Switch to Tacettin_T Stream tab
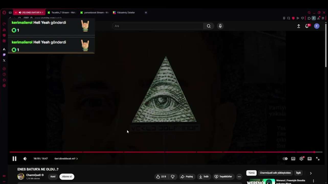Screen dimensions: 328x184 tap(62, 13)
